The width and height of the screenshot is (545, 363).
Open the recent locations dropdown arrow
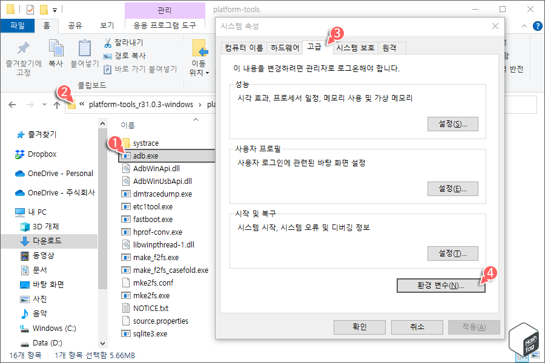pyautogui.click(x=44, y=104)
